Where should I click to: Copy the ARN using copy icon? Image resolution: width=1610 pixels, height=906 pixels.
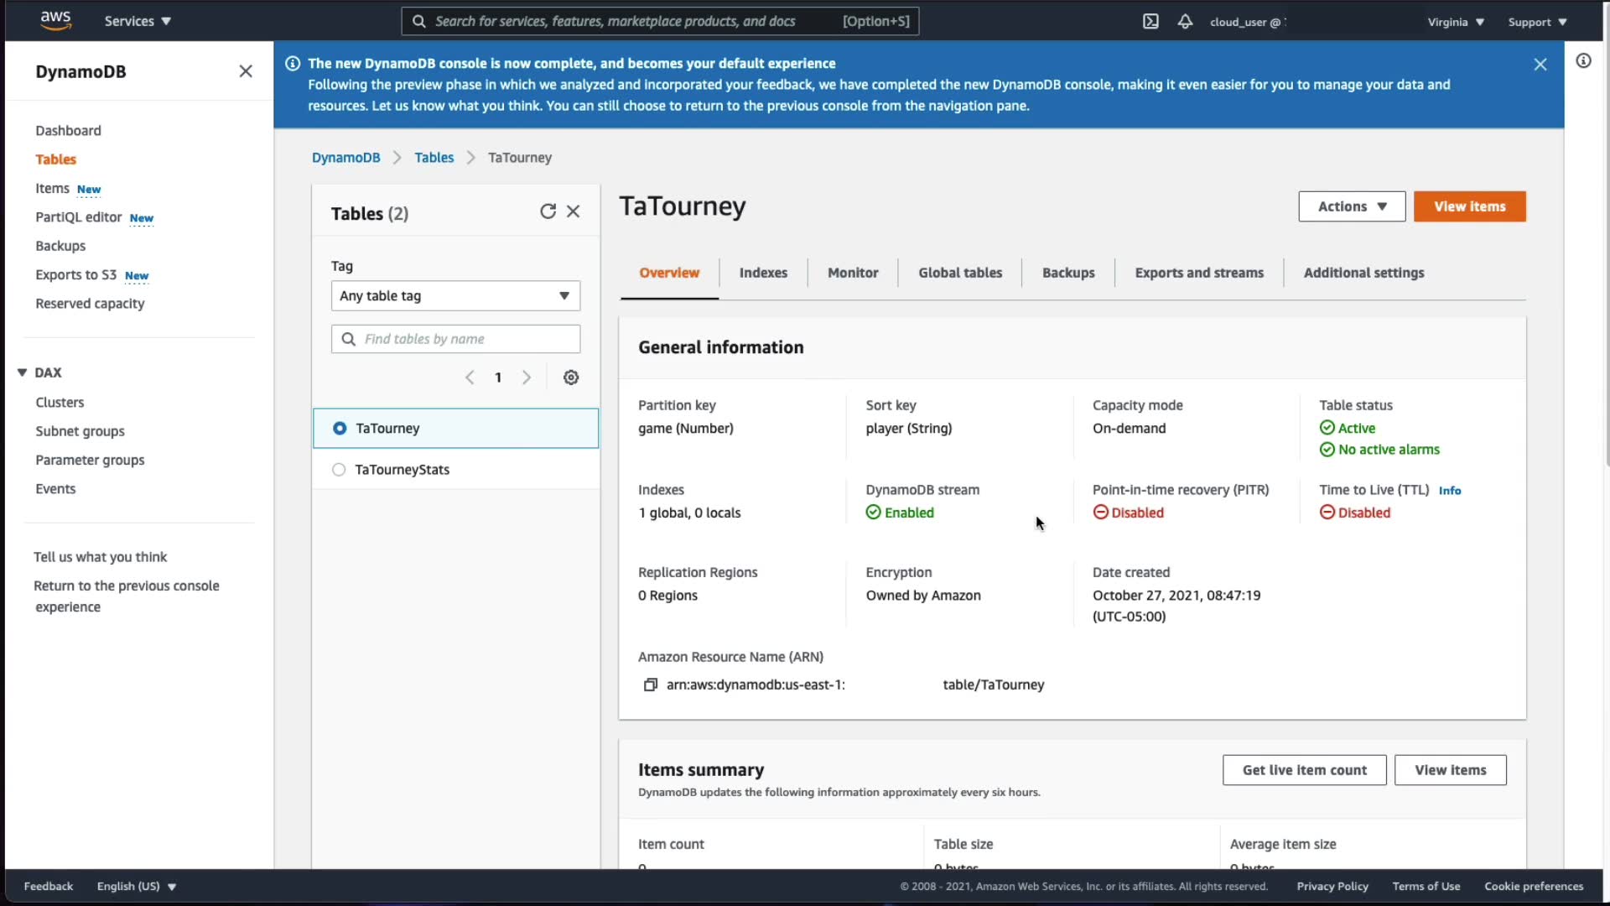tap(650, 685)
